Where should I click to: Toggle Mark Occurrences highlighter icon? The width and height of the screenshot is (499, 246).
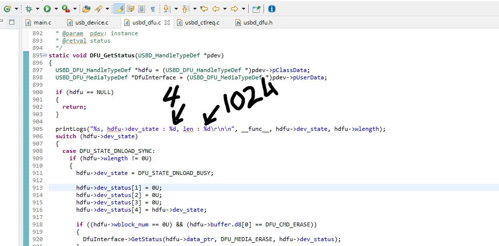[119, 9]
